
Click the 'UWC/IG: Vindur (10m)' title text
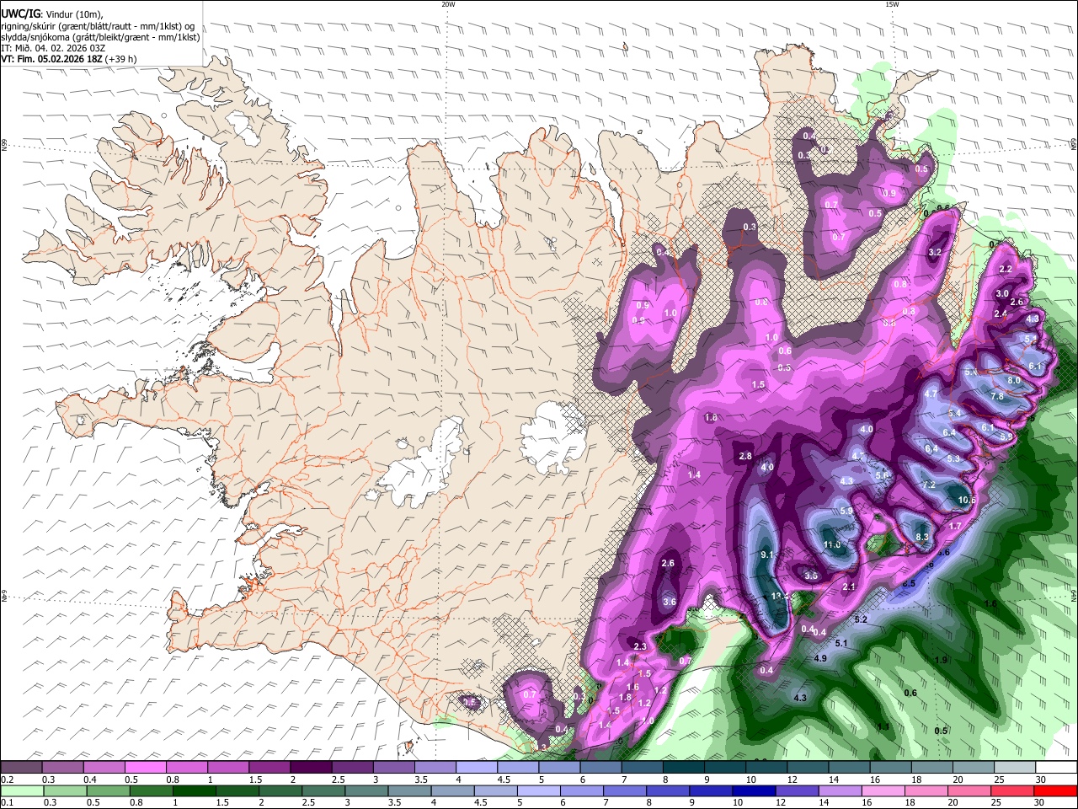(x=52, y=14)
